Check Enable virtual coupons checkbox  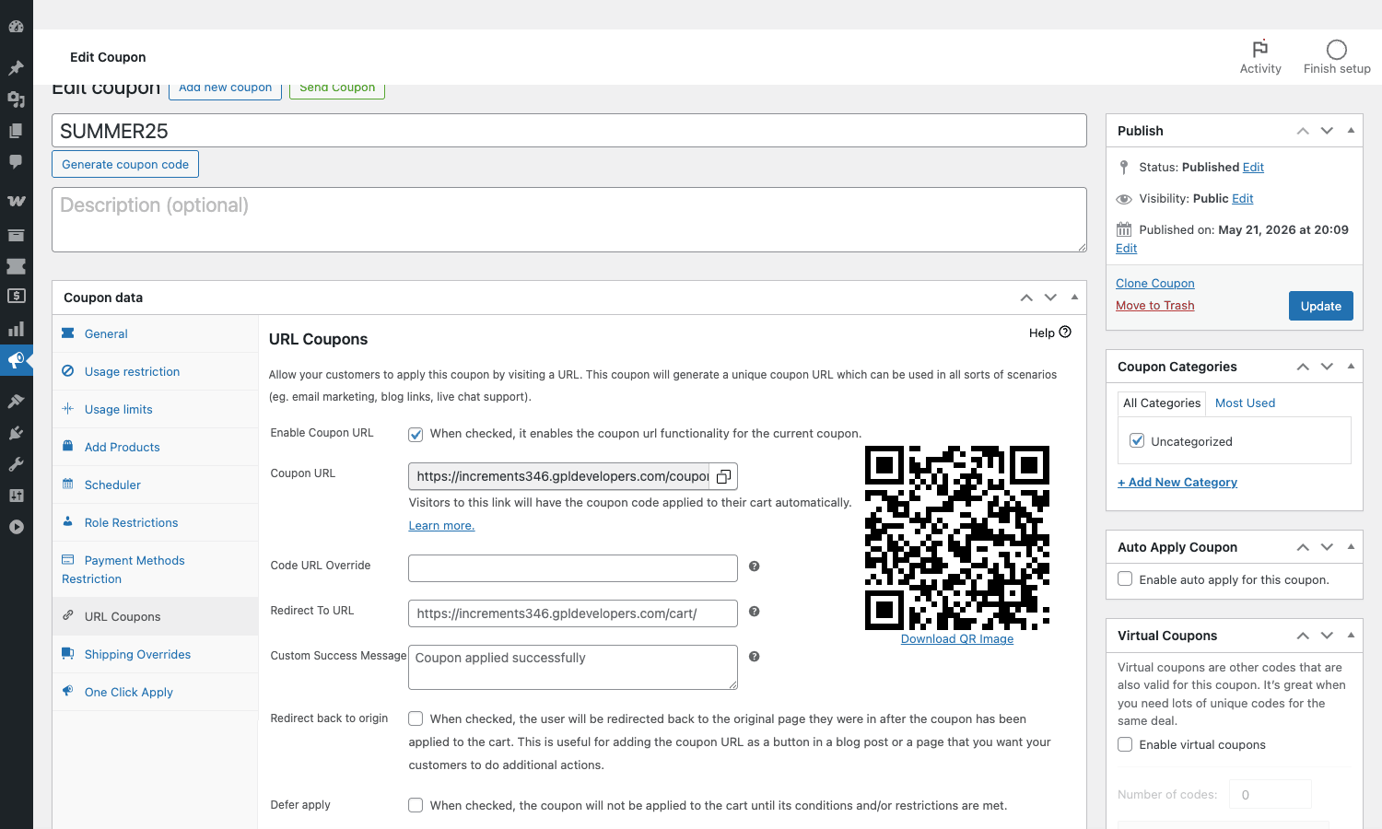pyautogui.click(x=1125, y=744)
